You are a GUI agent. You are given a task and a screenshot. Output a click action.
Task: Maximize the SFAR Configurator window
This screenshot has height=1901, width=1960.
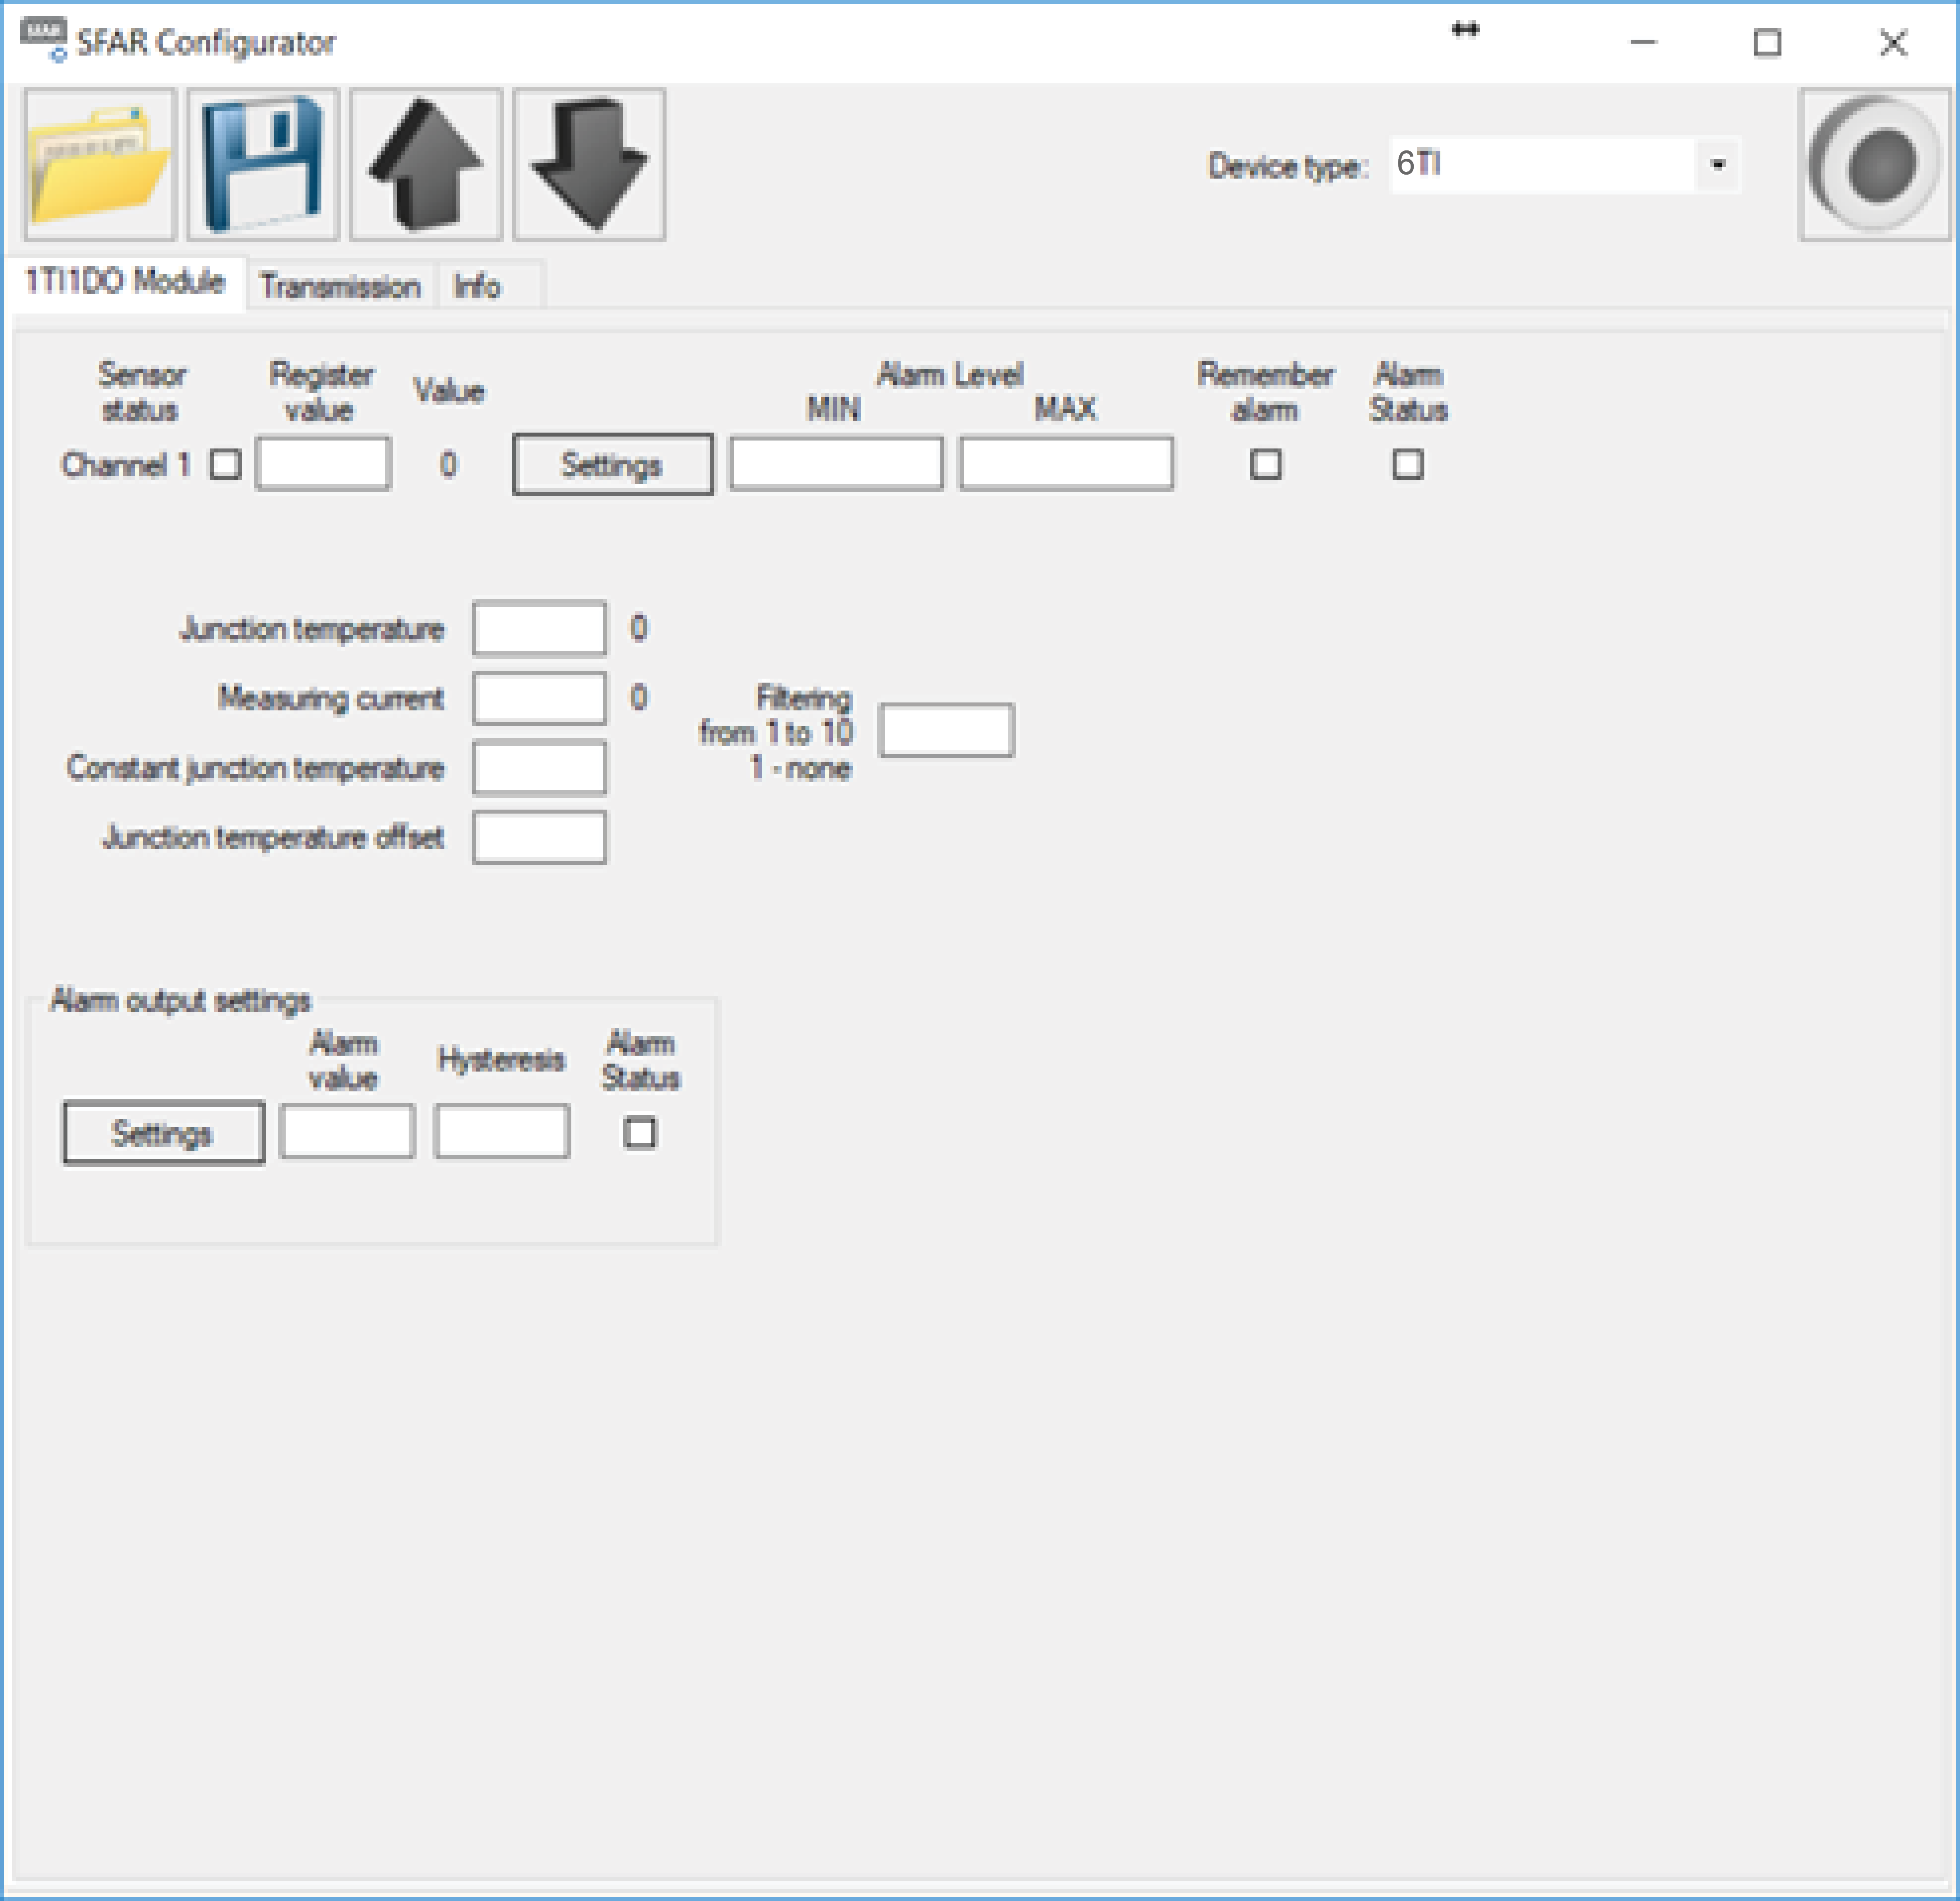pyautogui.click(x=1767, y=42)
